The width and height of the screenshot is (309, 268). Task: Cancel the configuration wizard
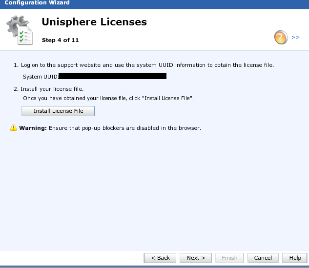coord(263,258)
